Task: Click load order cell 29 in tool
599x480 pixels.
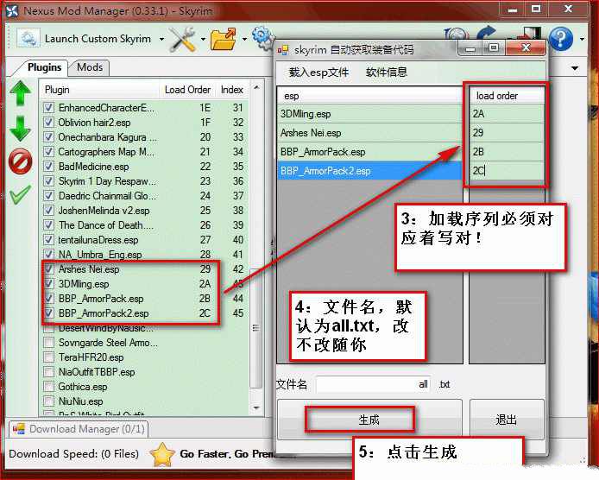Action: pyautogui.click(x=507, y=133)
